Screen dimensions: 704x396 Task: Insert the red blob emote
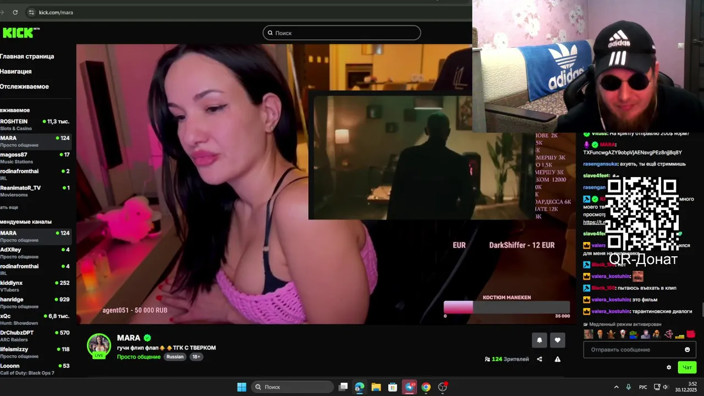click(x=691, y=334)
